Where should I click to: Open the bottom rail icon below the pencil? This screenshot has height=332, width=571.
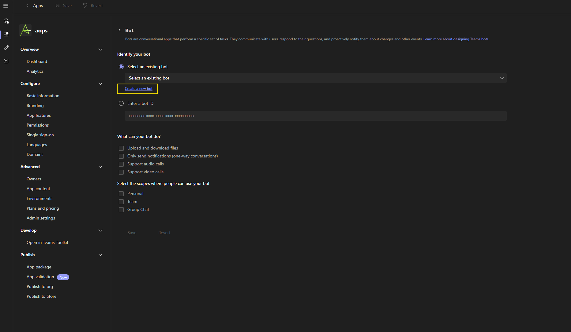coord(6,61)
